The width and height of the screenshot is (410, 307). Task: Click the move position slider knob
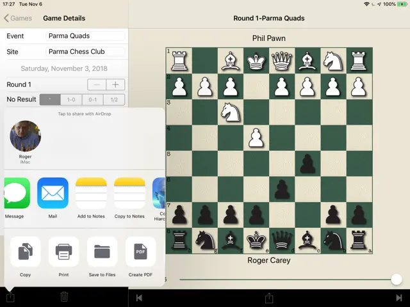[x=397, y=279]
